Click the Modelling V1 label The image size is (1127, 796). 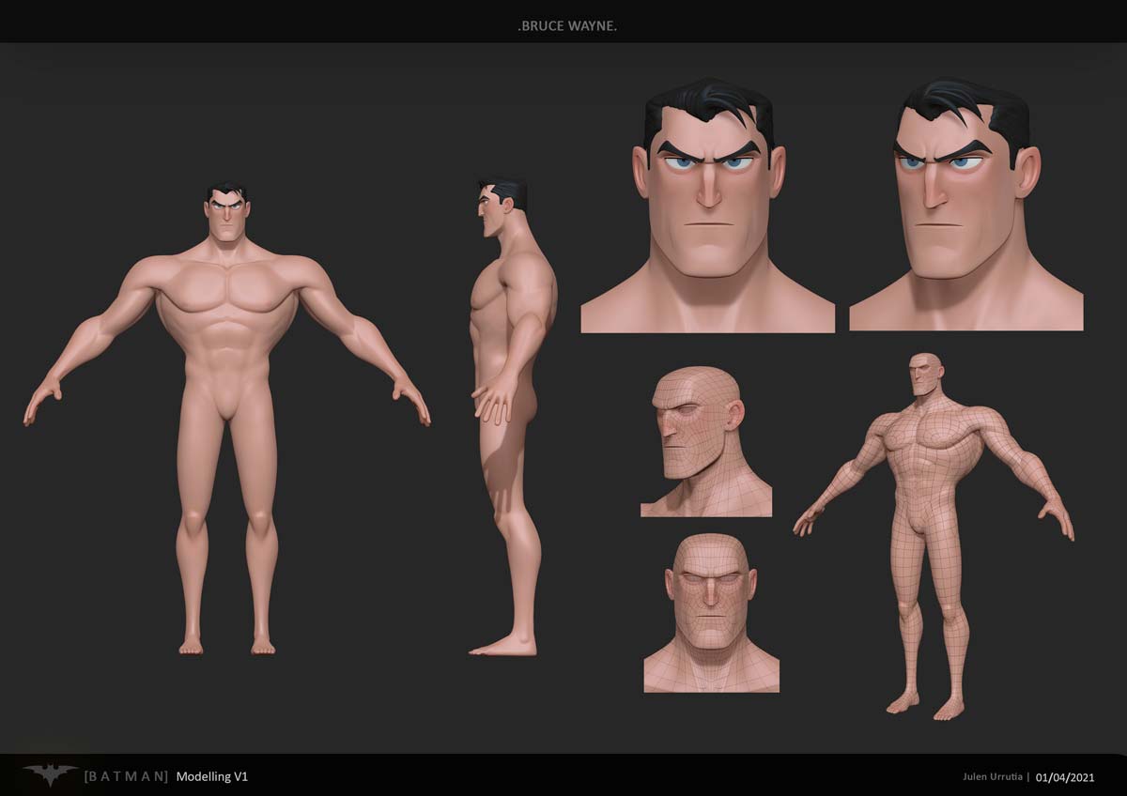[x=211, y=776]
